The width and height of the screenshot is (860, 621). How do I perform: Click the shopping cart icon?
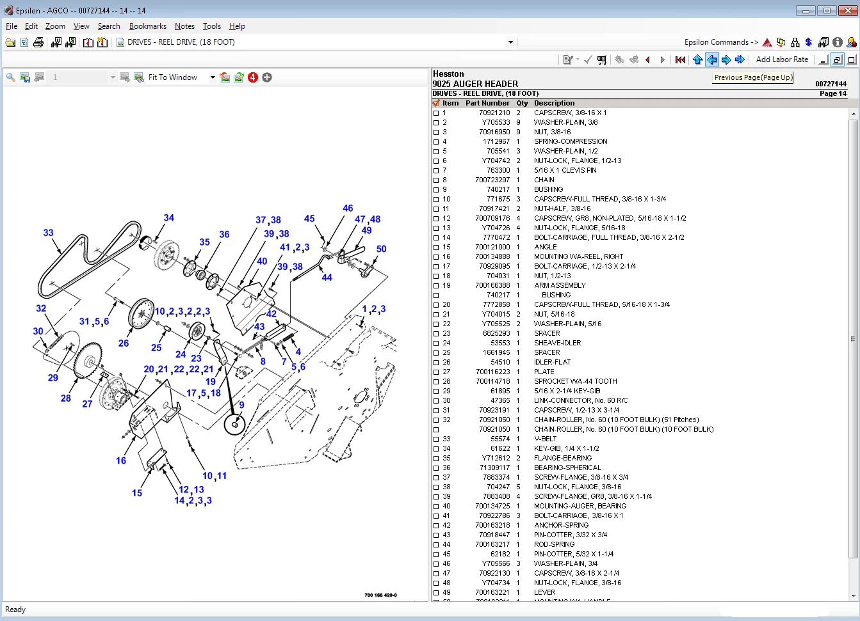coord(602,59)
